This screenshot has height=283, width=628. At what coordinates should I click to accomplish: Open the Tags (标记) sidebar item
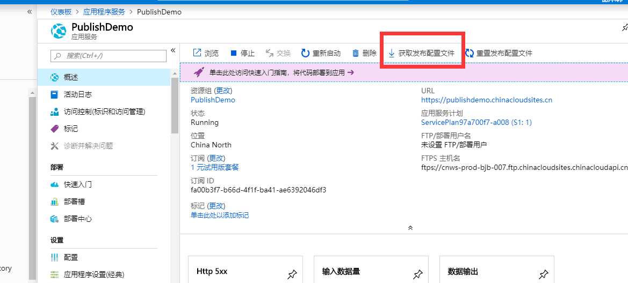[x=104, y=129]
